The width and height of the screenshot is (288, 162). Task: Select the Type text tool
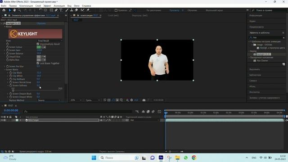pyautogui.click(x=61, y=10)
